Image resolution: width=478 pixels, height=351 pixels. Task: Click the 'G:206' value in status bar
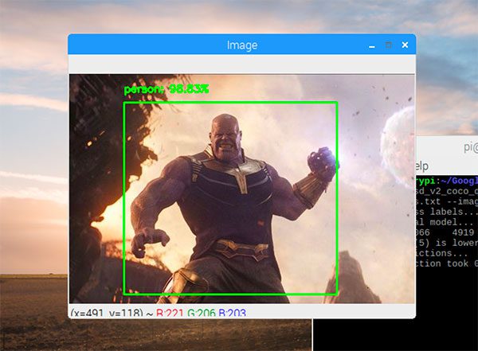(x=202, y=313)
